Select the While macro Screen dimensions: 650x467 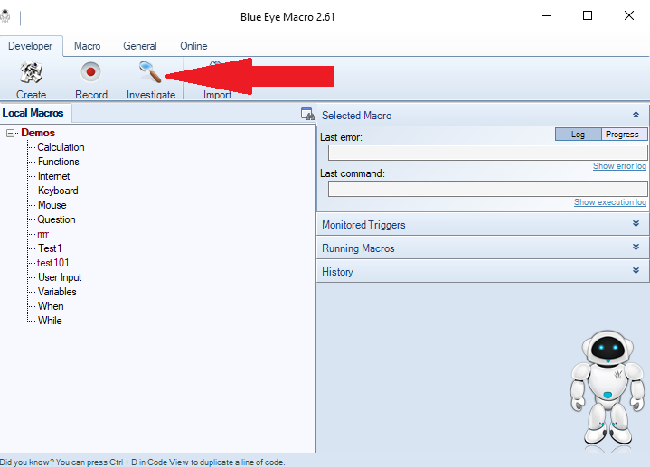50,321
